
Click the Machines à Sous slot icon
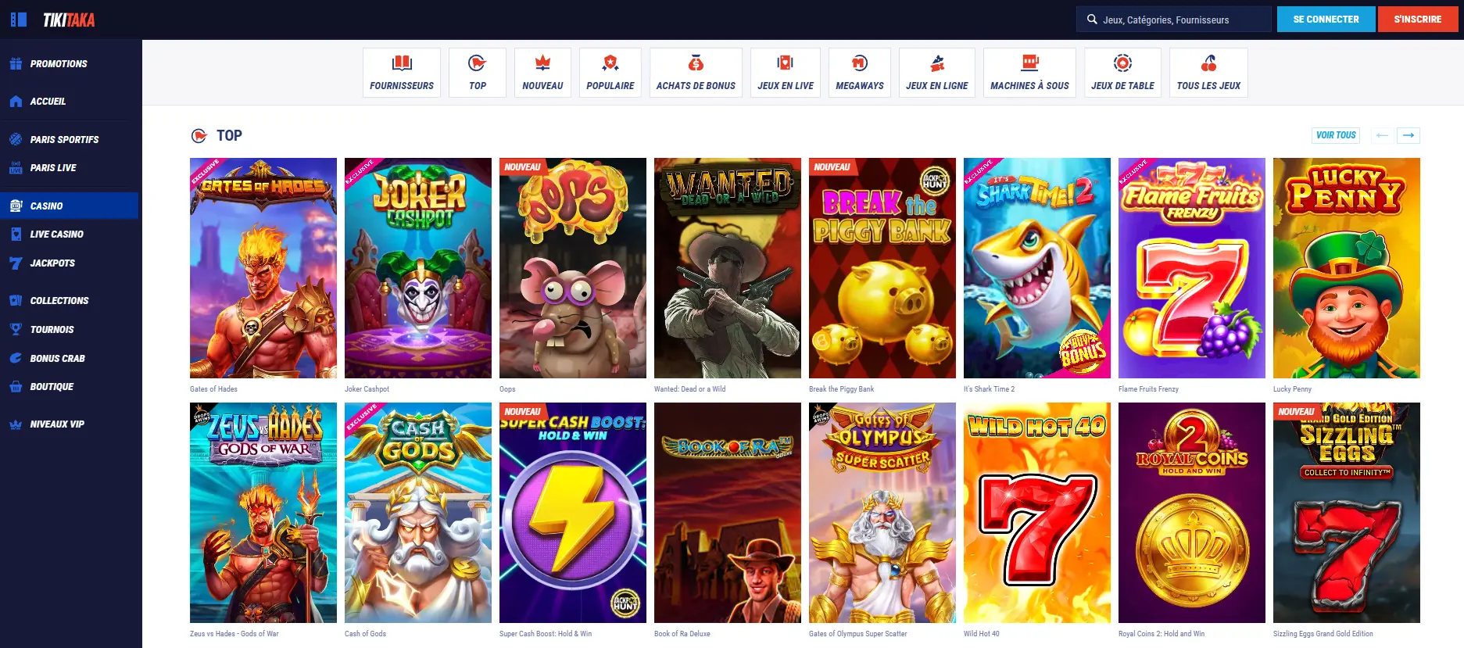(x=1029, y=63)
